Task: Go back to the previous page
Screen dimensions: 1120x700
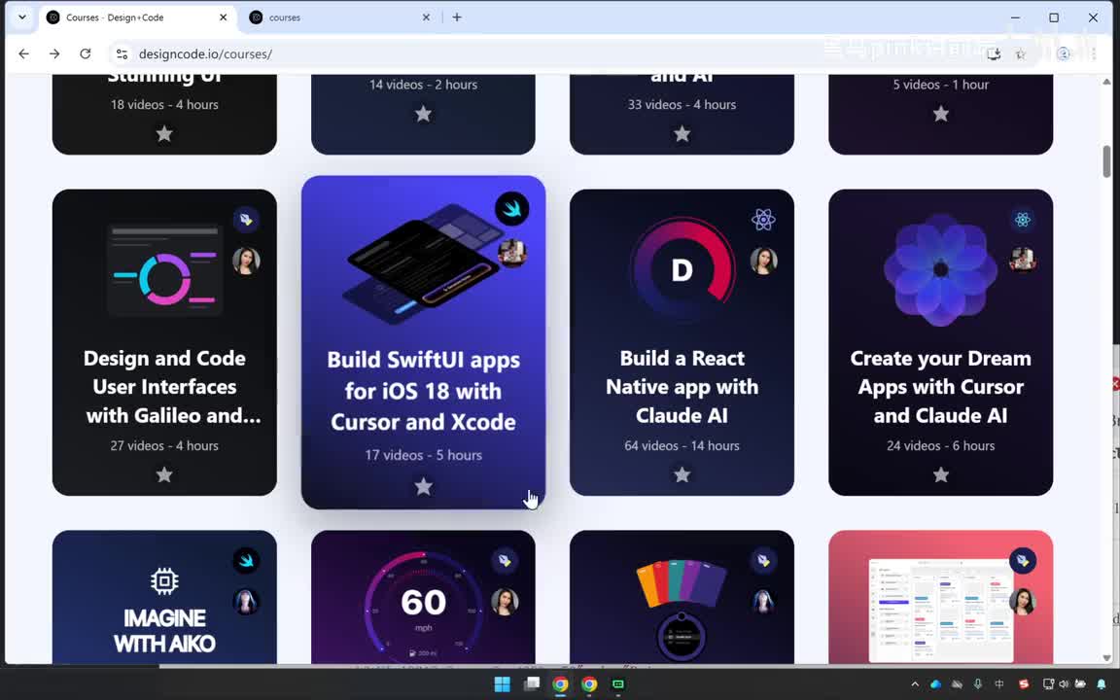Action: (23, 53)
